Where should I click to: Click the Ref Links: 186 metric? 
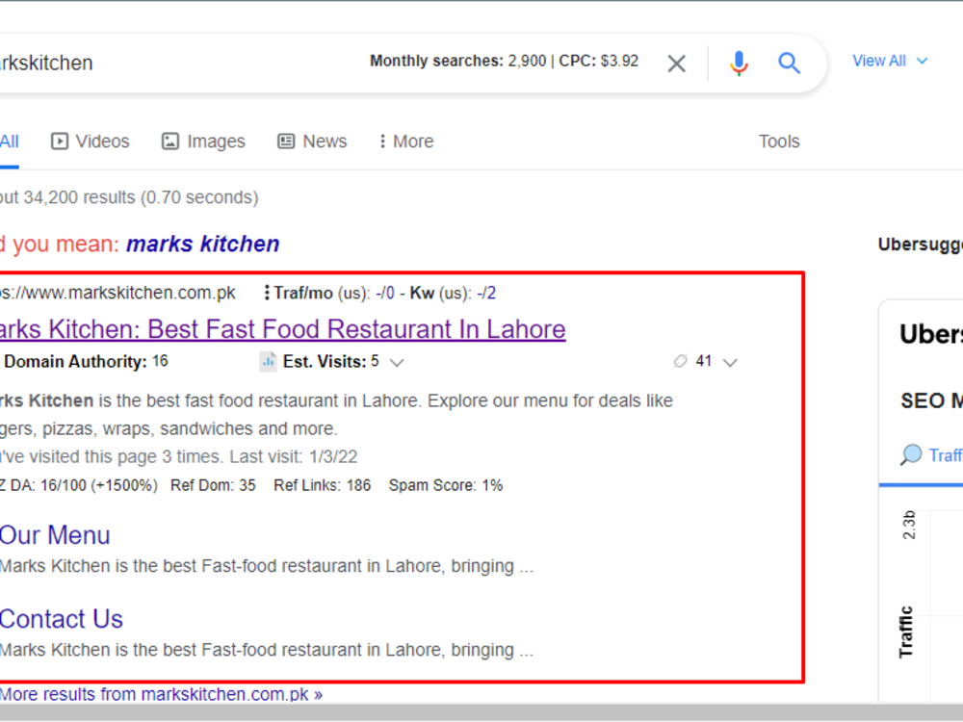point(323,485)
